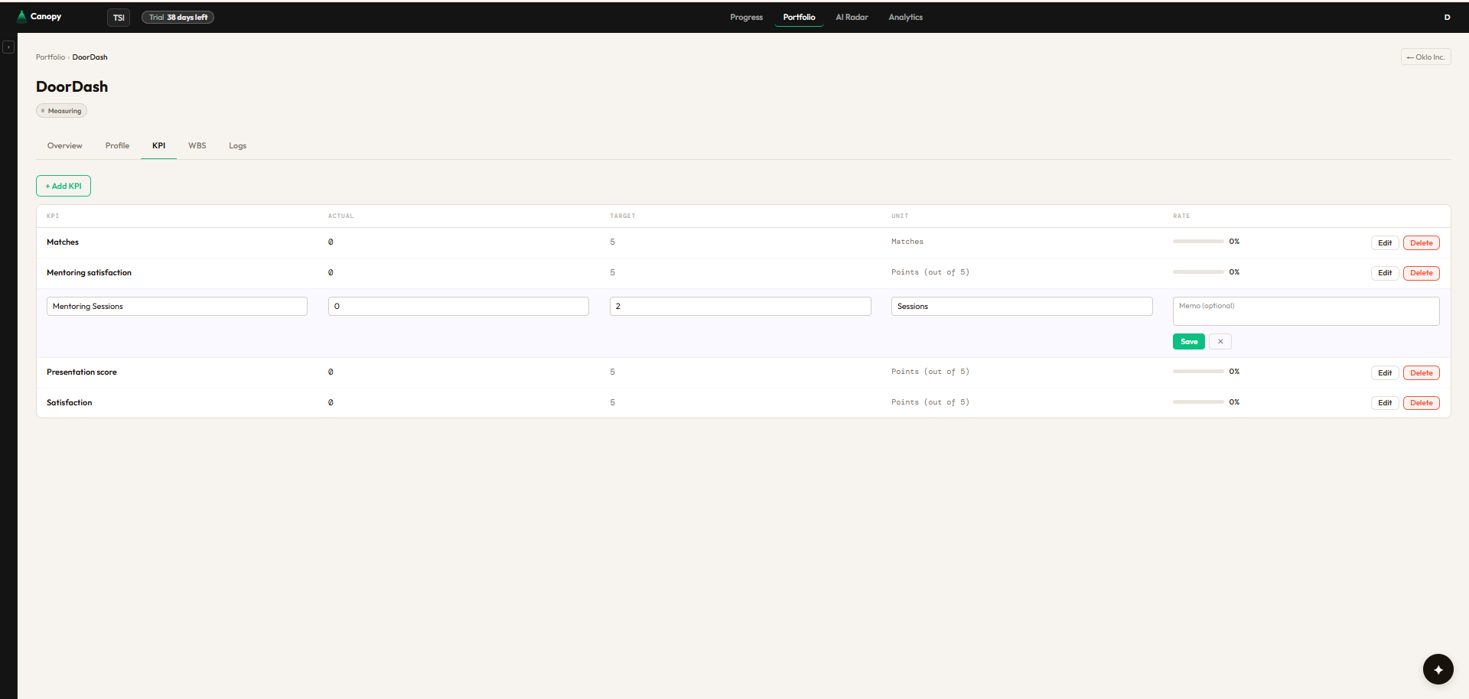The width and height of the screenshot is (1469, 699).
Task: Open the Progress nav item
Action: coord(746,17)
